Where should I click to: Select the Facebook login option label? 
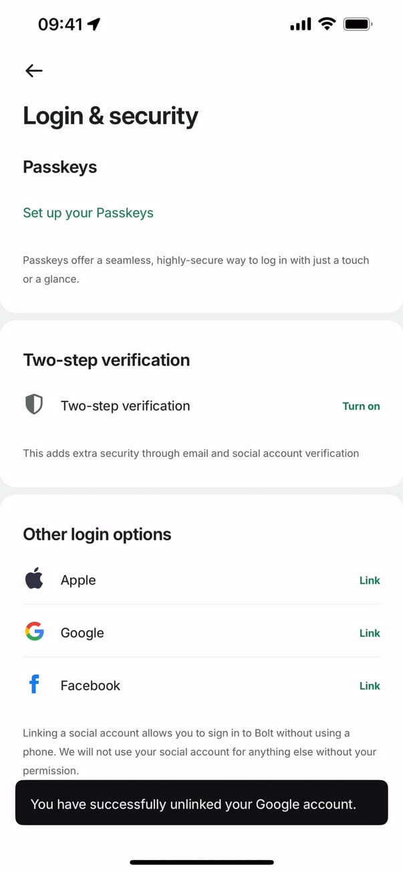point(90,686)
